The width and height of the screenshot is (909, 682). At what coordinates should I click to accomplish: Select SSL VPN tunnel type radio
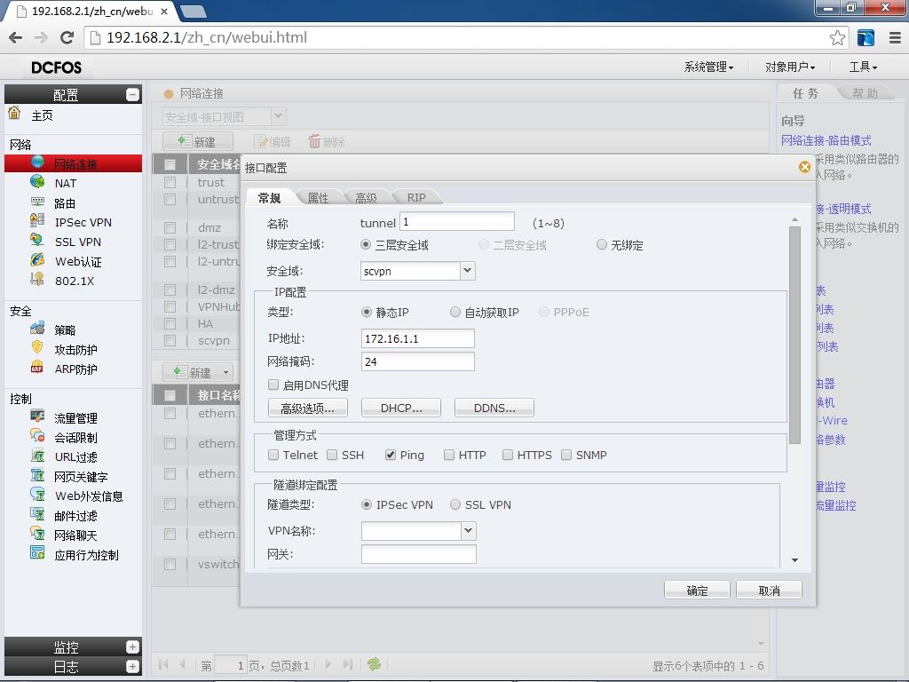coord(455,504)
